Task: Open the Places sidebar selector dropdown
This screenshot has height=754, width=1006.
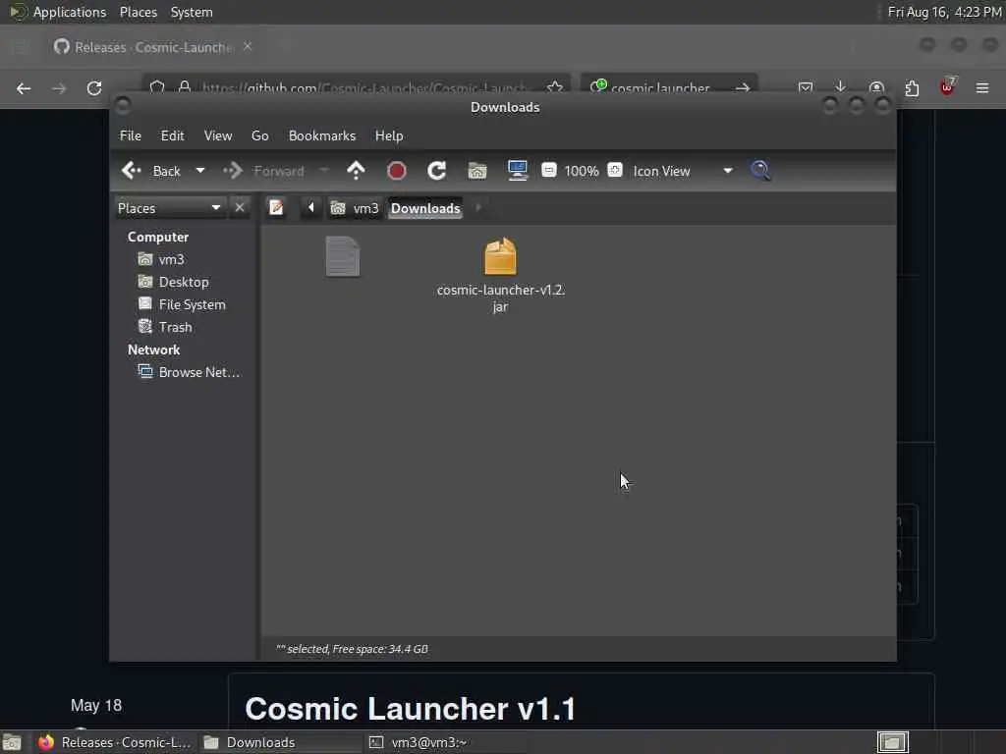Action: coord(169,208)
